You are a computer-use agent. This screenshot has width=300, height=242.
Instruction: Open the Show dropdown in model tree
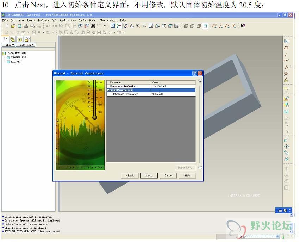(8, 45)
